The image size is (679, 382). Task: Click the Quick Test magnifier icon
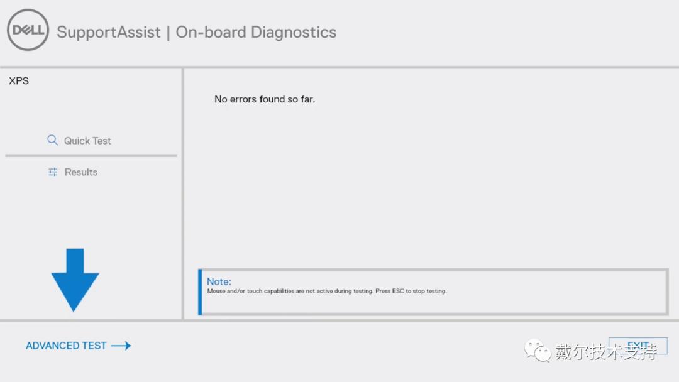pos(53,140)
